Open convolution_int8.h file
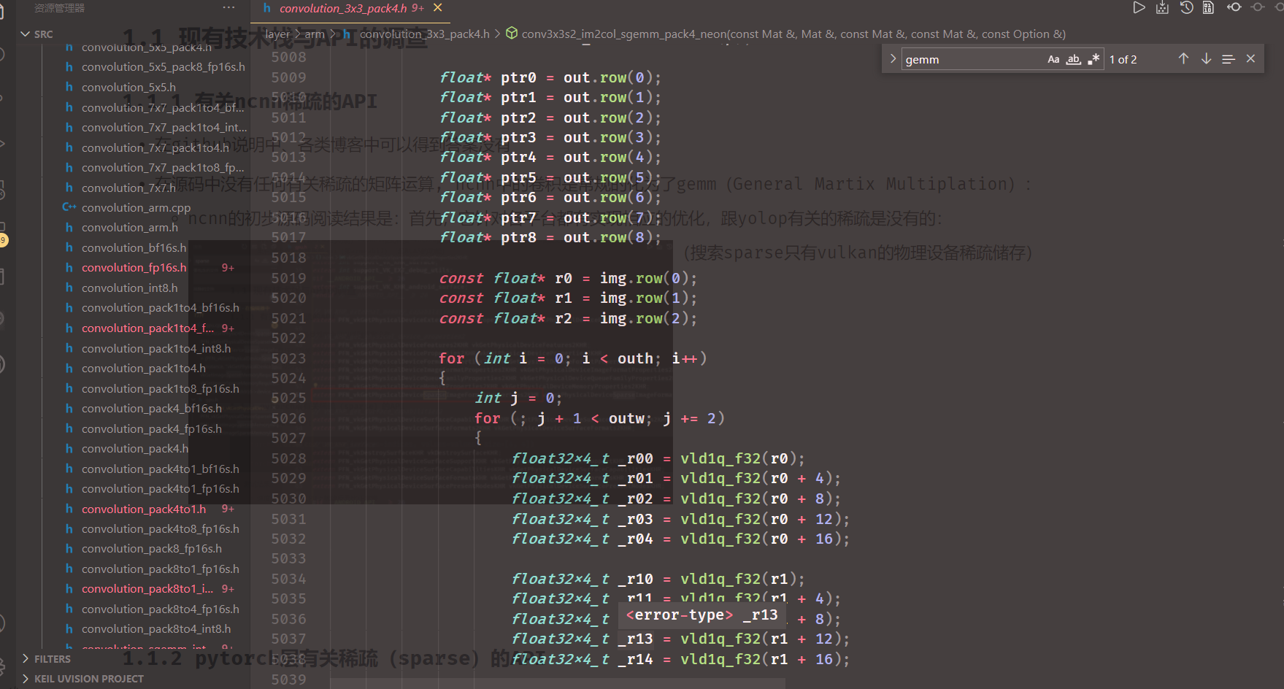Viewport: 1284px width, 689px height. coord(130,288)
